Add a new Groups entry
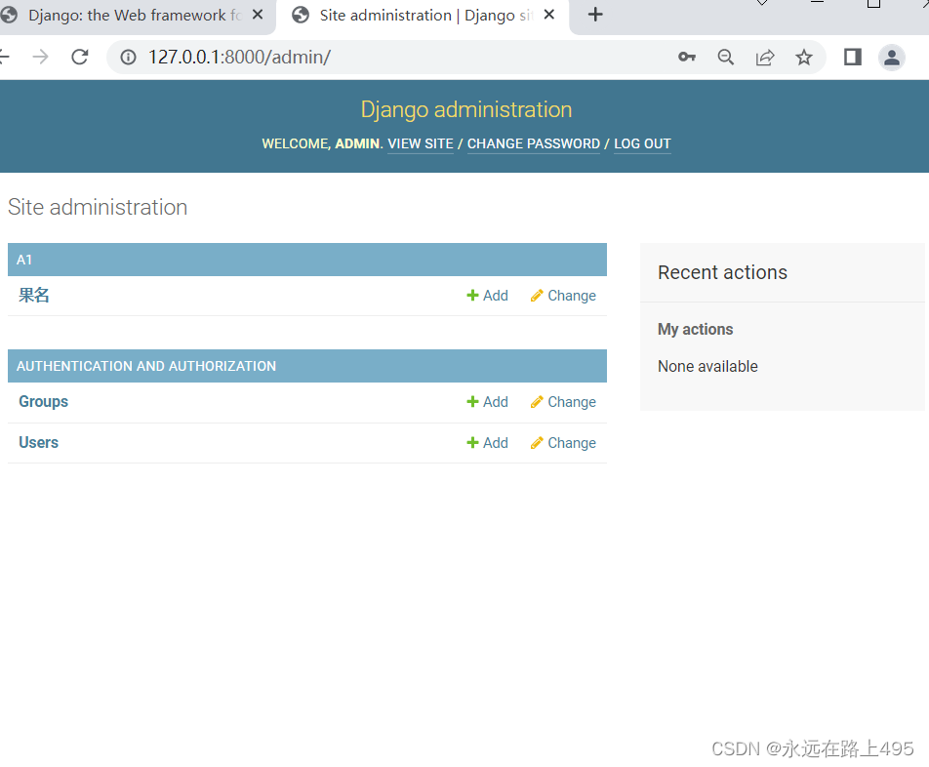Screen dimensions: 929x767 (487, 402)
